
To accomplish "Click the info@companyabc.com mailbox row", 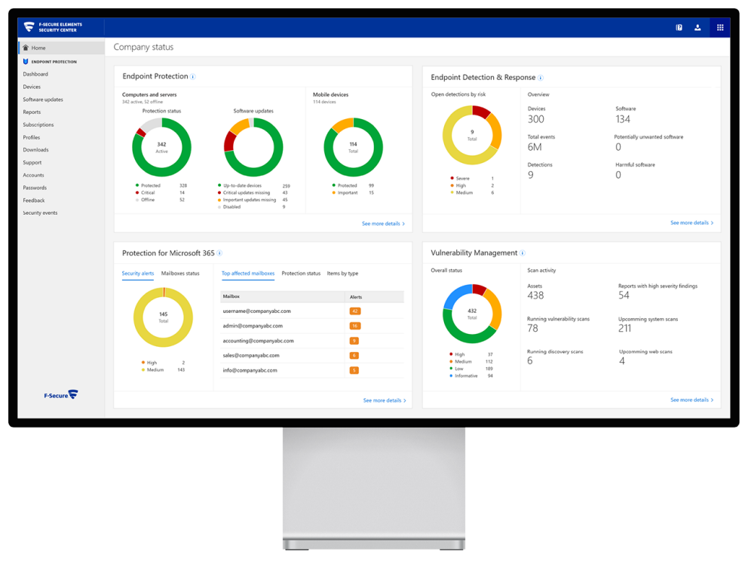I will (312, 370).
